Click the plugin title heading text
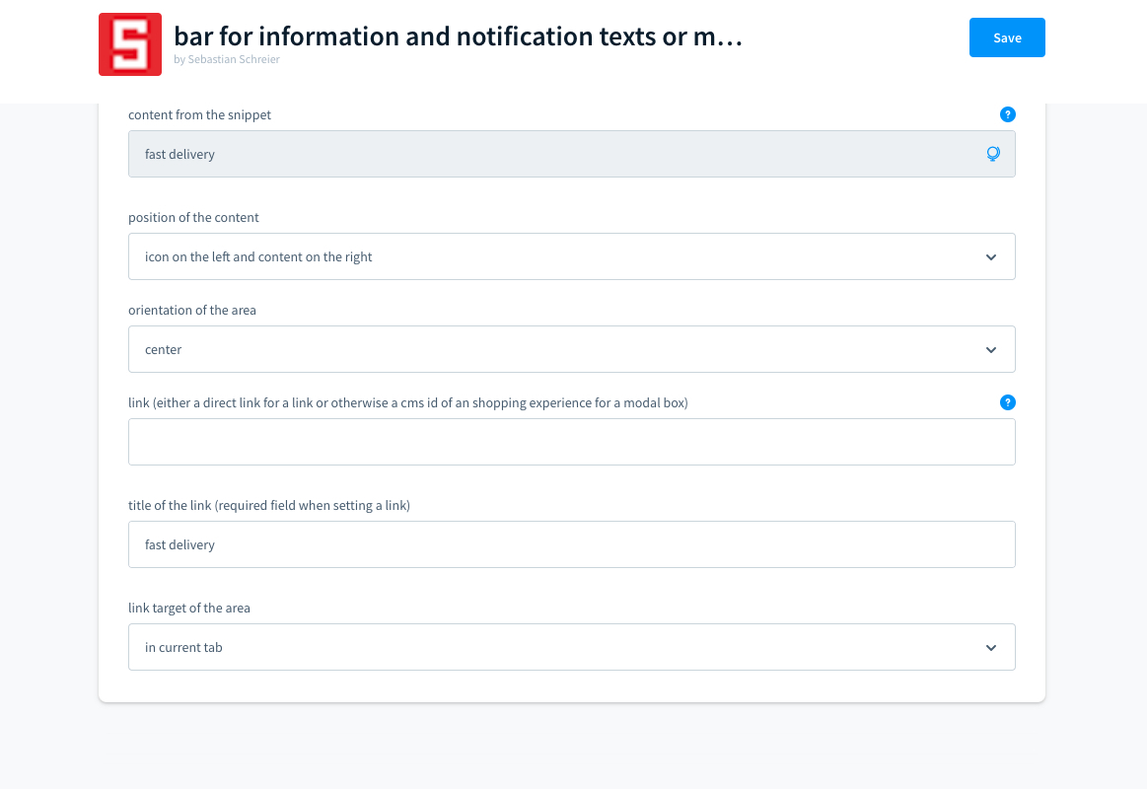Viewport: 1147px width, 789px height. [458, 36]
